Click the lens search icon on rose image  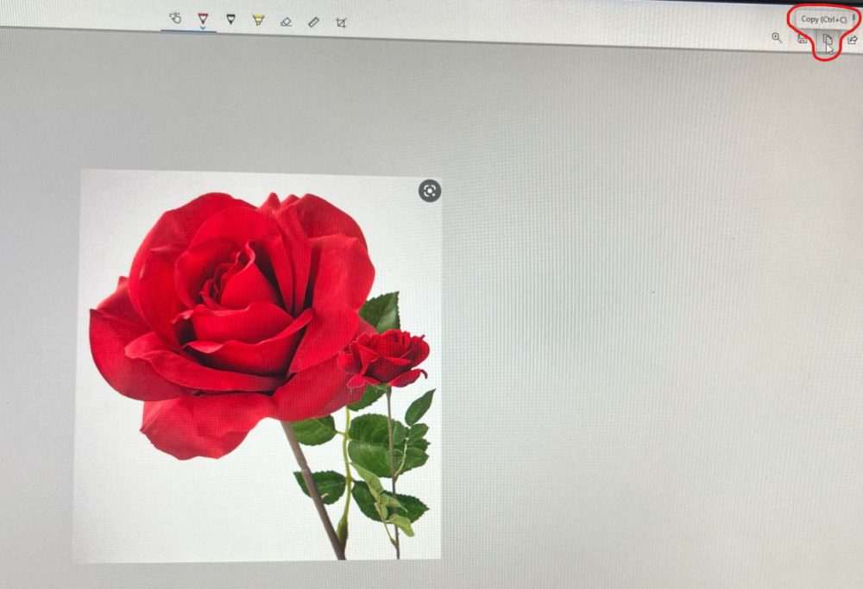[430, 191]
